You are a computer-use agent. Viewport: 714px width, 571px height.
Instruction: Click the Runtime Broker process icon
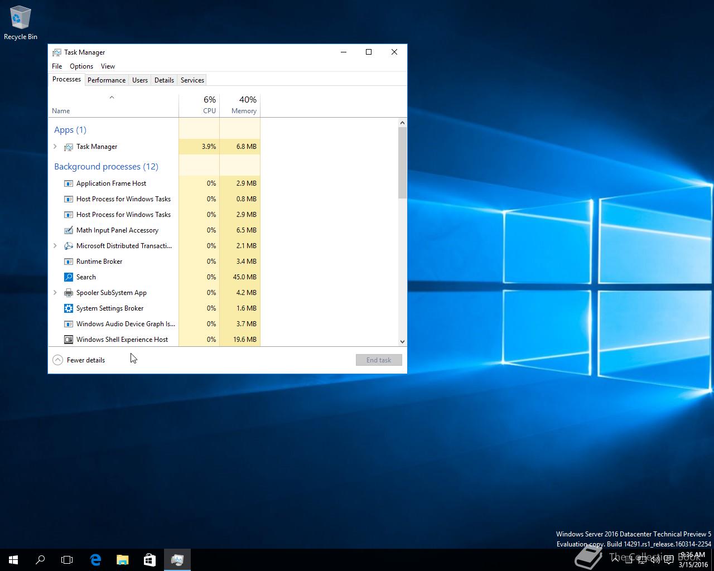pyautogui.click(x=69, y=262)
